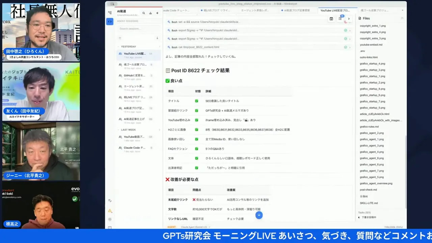432x243 pixels.
Task: Open theme settings via the sun icon
Action: [110, 219]
